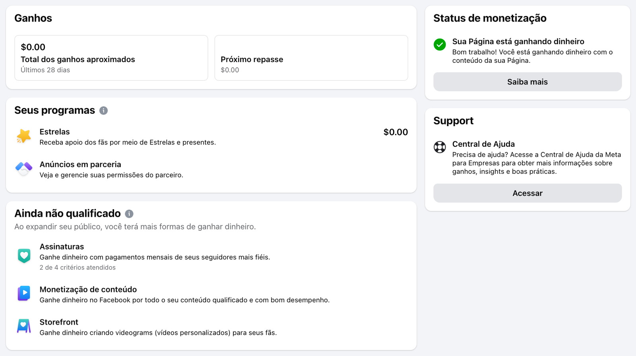Viewport: 636px width, 356px height.
Task: Open the Storefront program title
Action: [59, 322]
